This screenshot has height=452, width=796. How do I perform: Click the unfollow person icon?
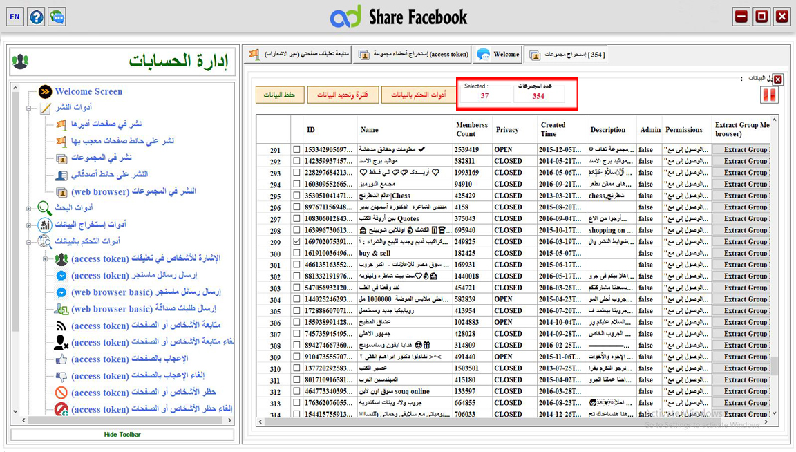pyautogui.click(x=61, y=342)
